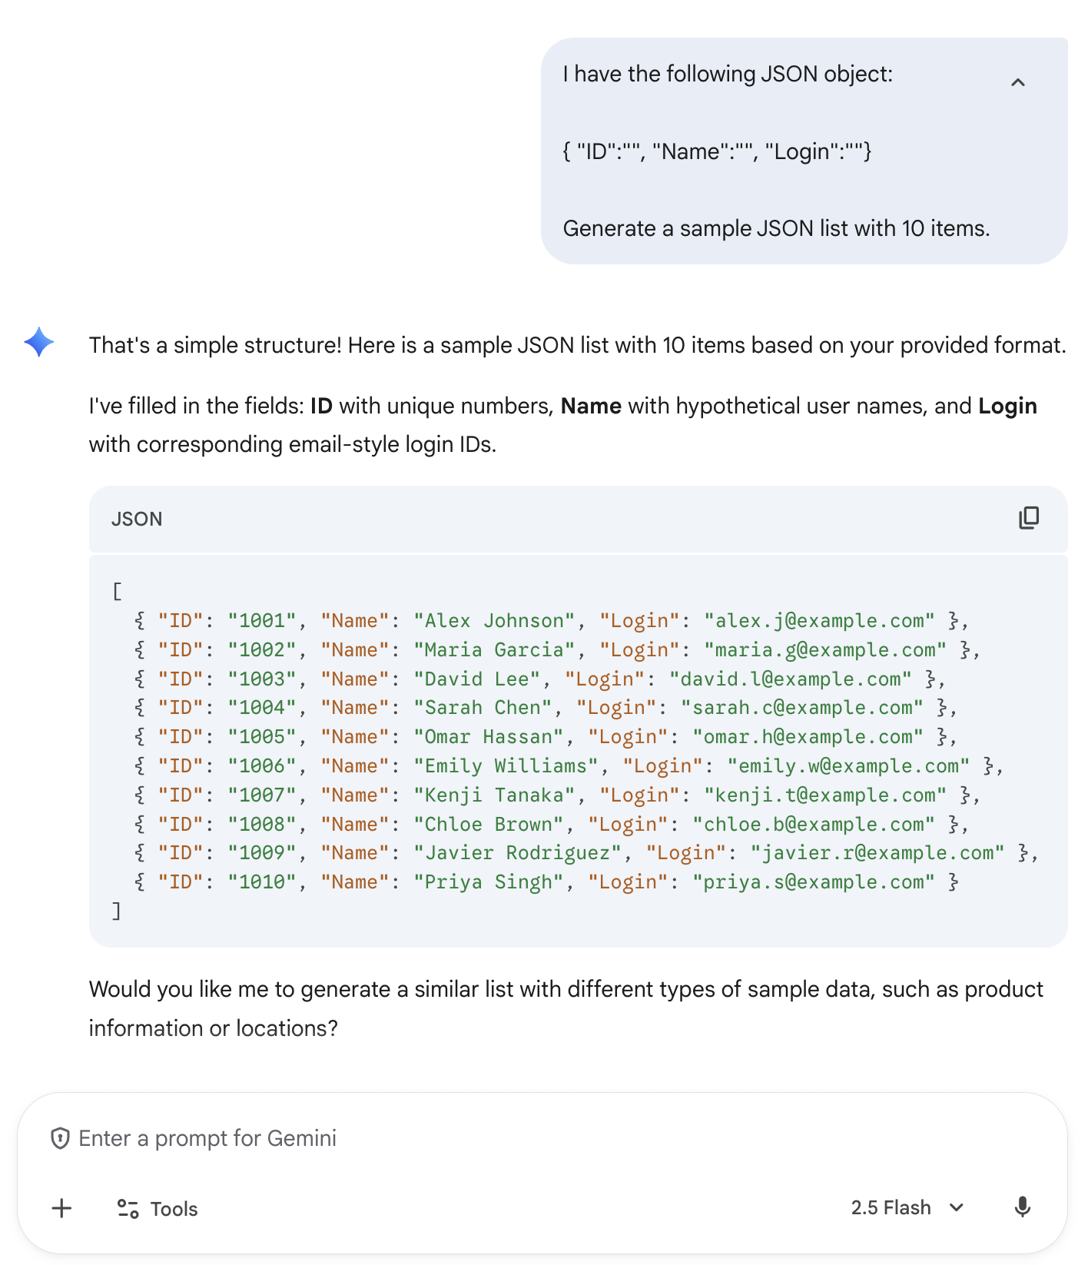
Task: Click the Gemini sparkle icon
Action: click(39, 342)
